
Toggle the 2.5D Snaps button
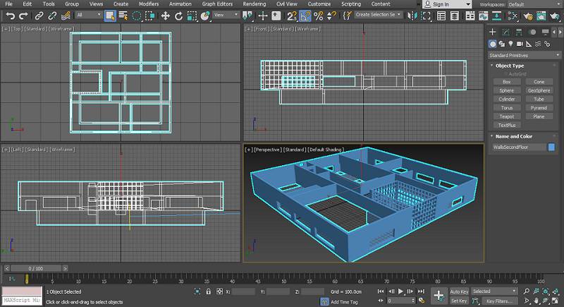pos(292,16)
